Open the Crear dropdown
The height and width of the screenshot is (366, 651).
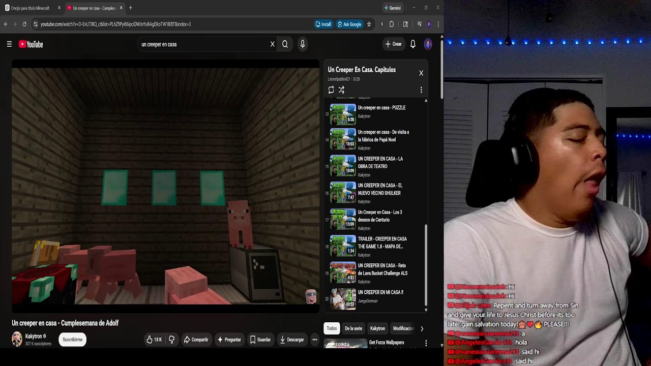394,44
